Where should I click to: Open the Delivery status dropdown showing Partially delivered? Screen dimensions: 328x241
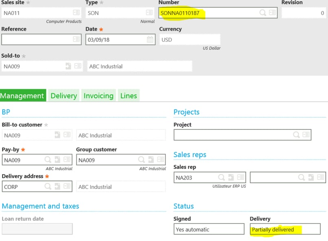click(x=285, y=229)
